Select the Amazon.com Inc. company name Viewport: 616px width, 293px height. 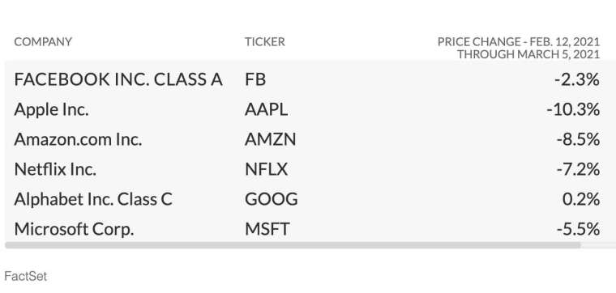[78, 139]
